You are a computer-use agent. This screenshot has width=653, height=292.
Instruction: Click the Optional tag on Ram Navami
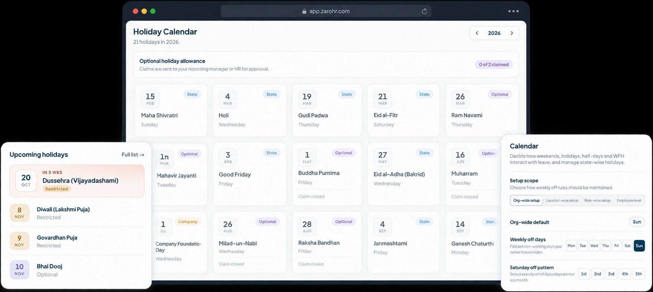click(x=500, y=94)
